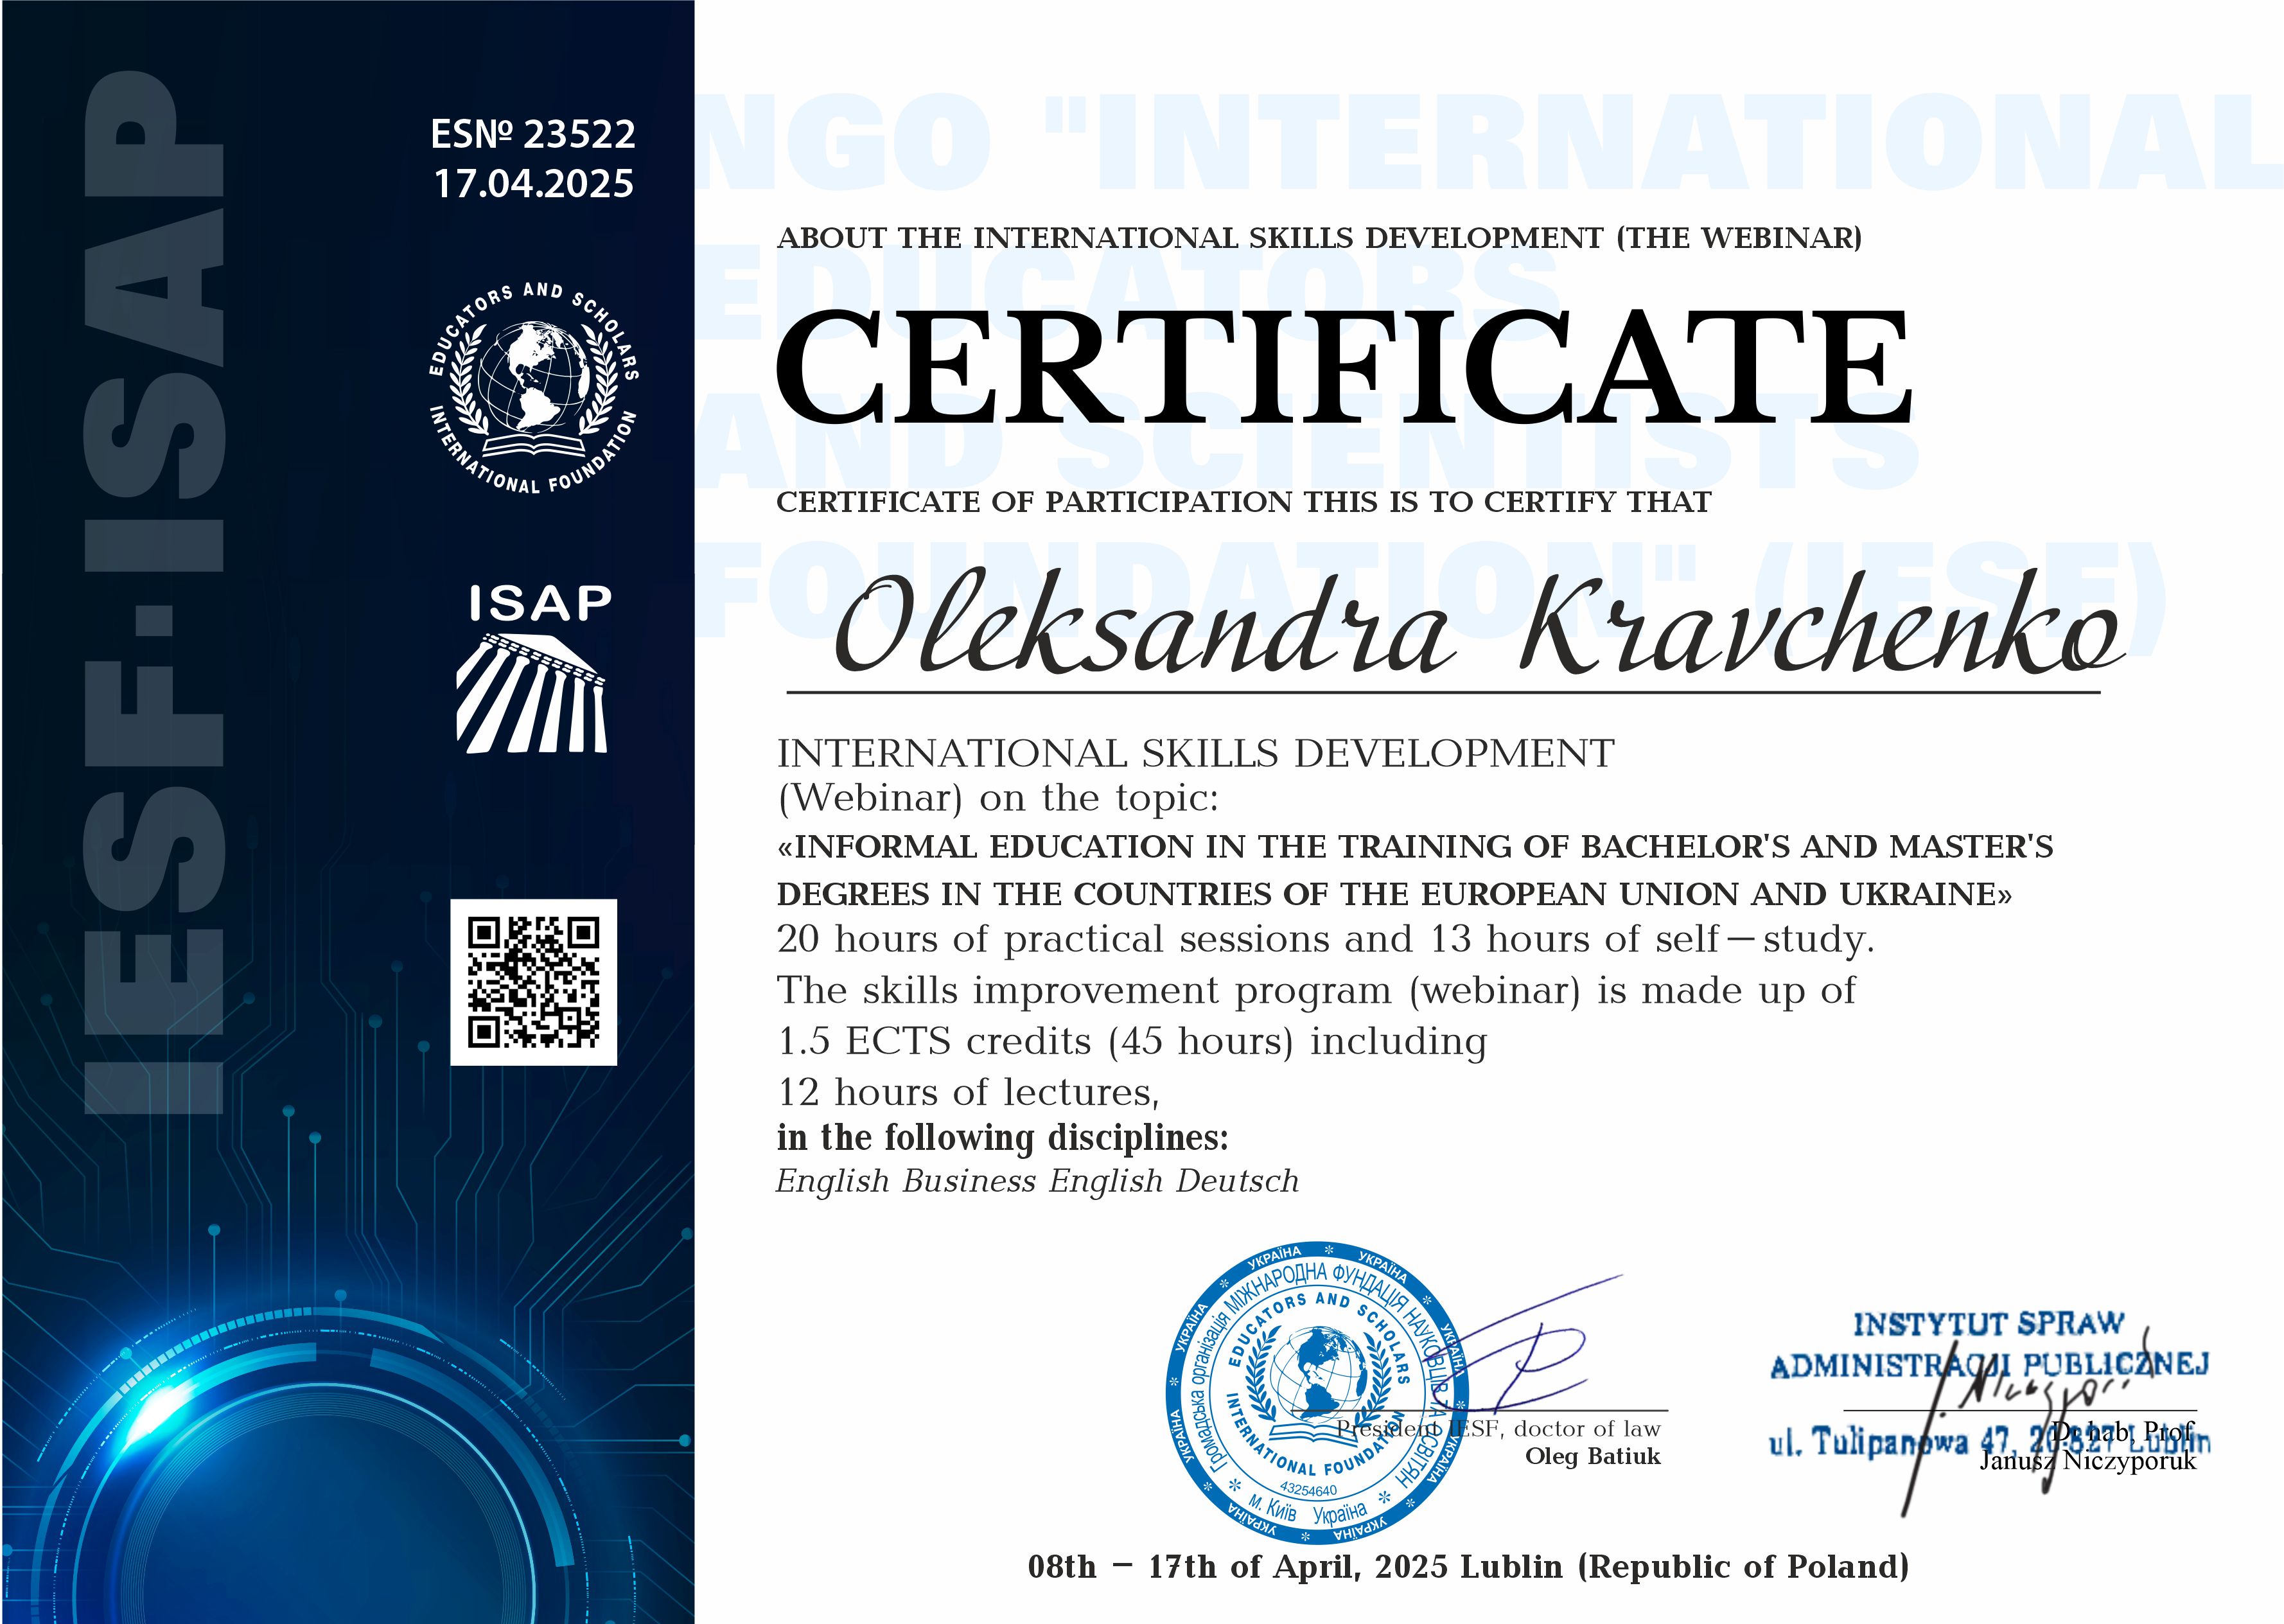The image size is (2284, 1624).
Task: Click the QR code image
Action: (x=534, y=982)
